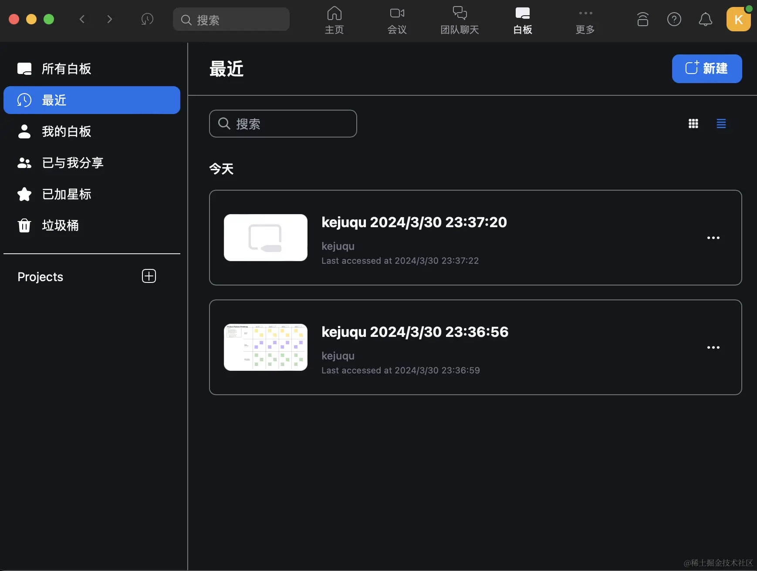The image size is (757, 571).
Task: Close the window with the red button
Action: coord(14,19)
